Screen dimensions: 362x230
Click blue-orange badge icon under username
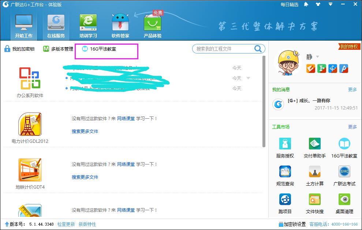tap(333, 68)
